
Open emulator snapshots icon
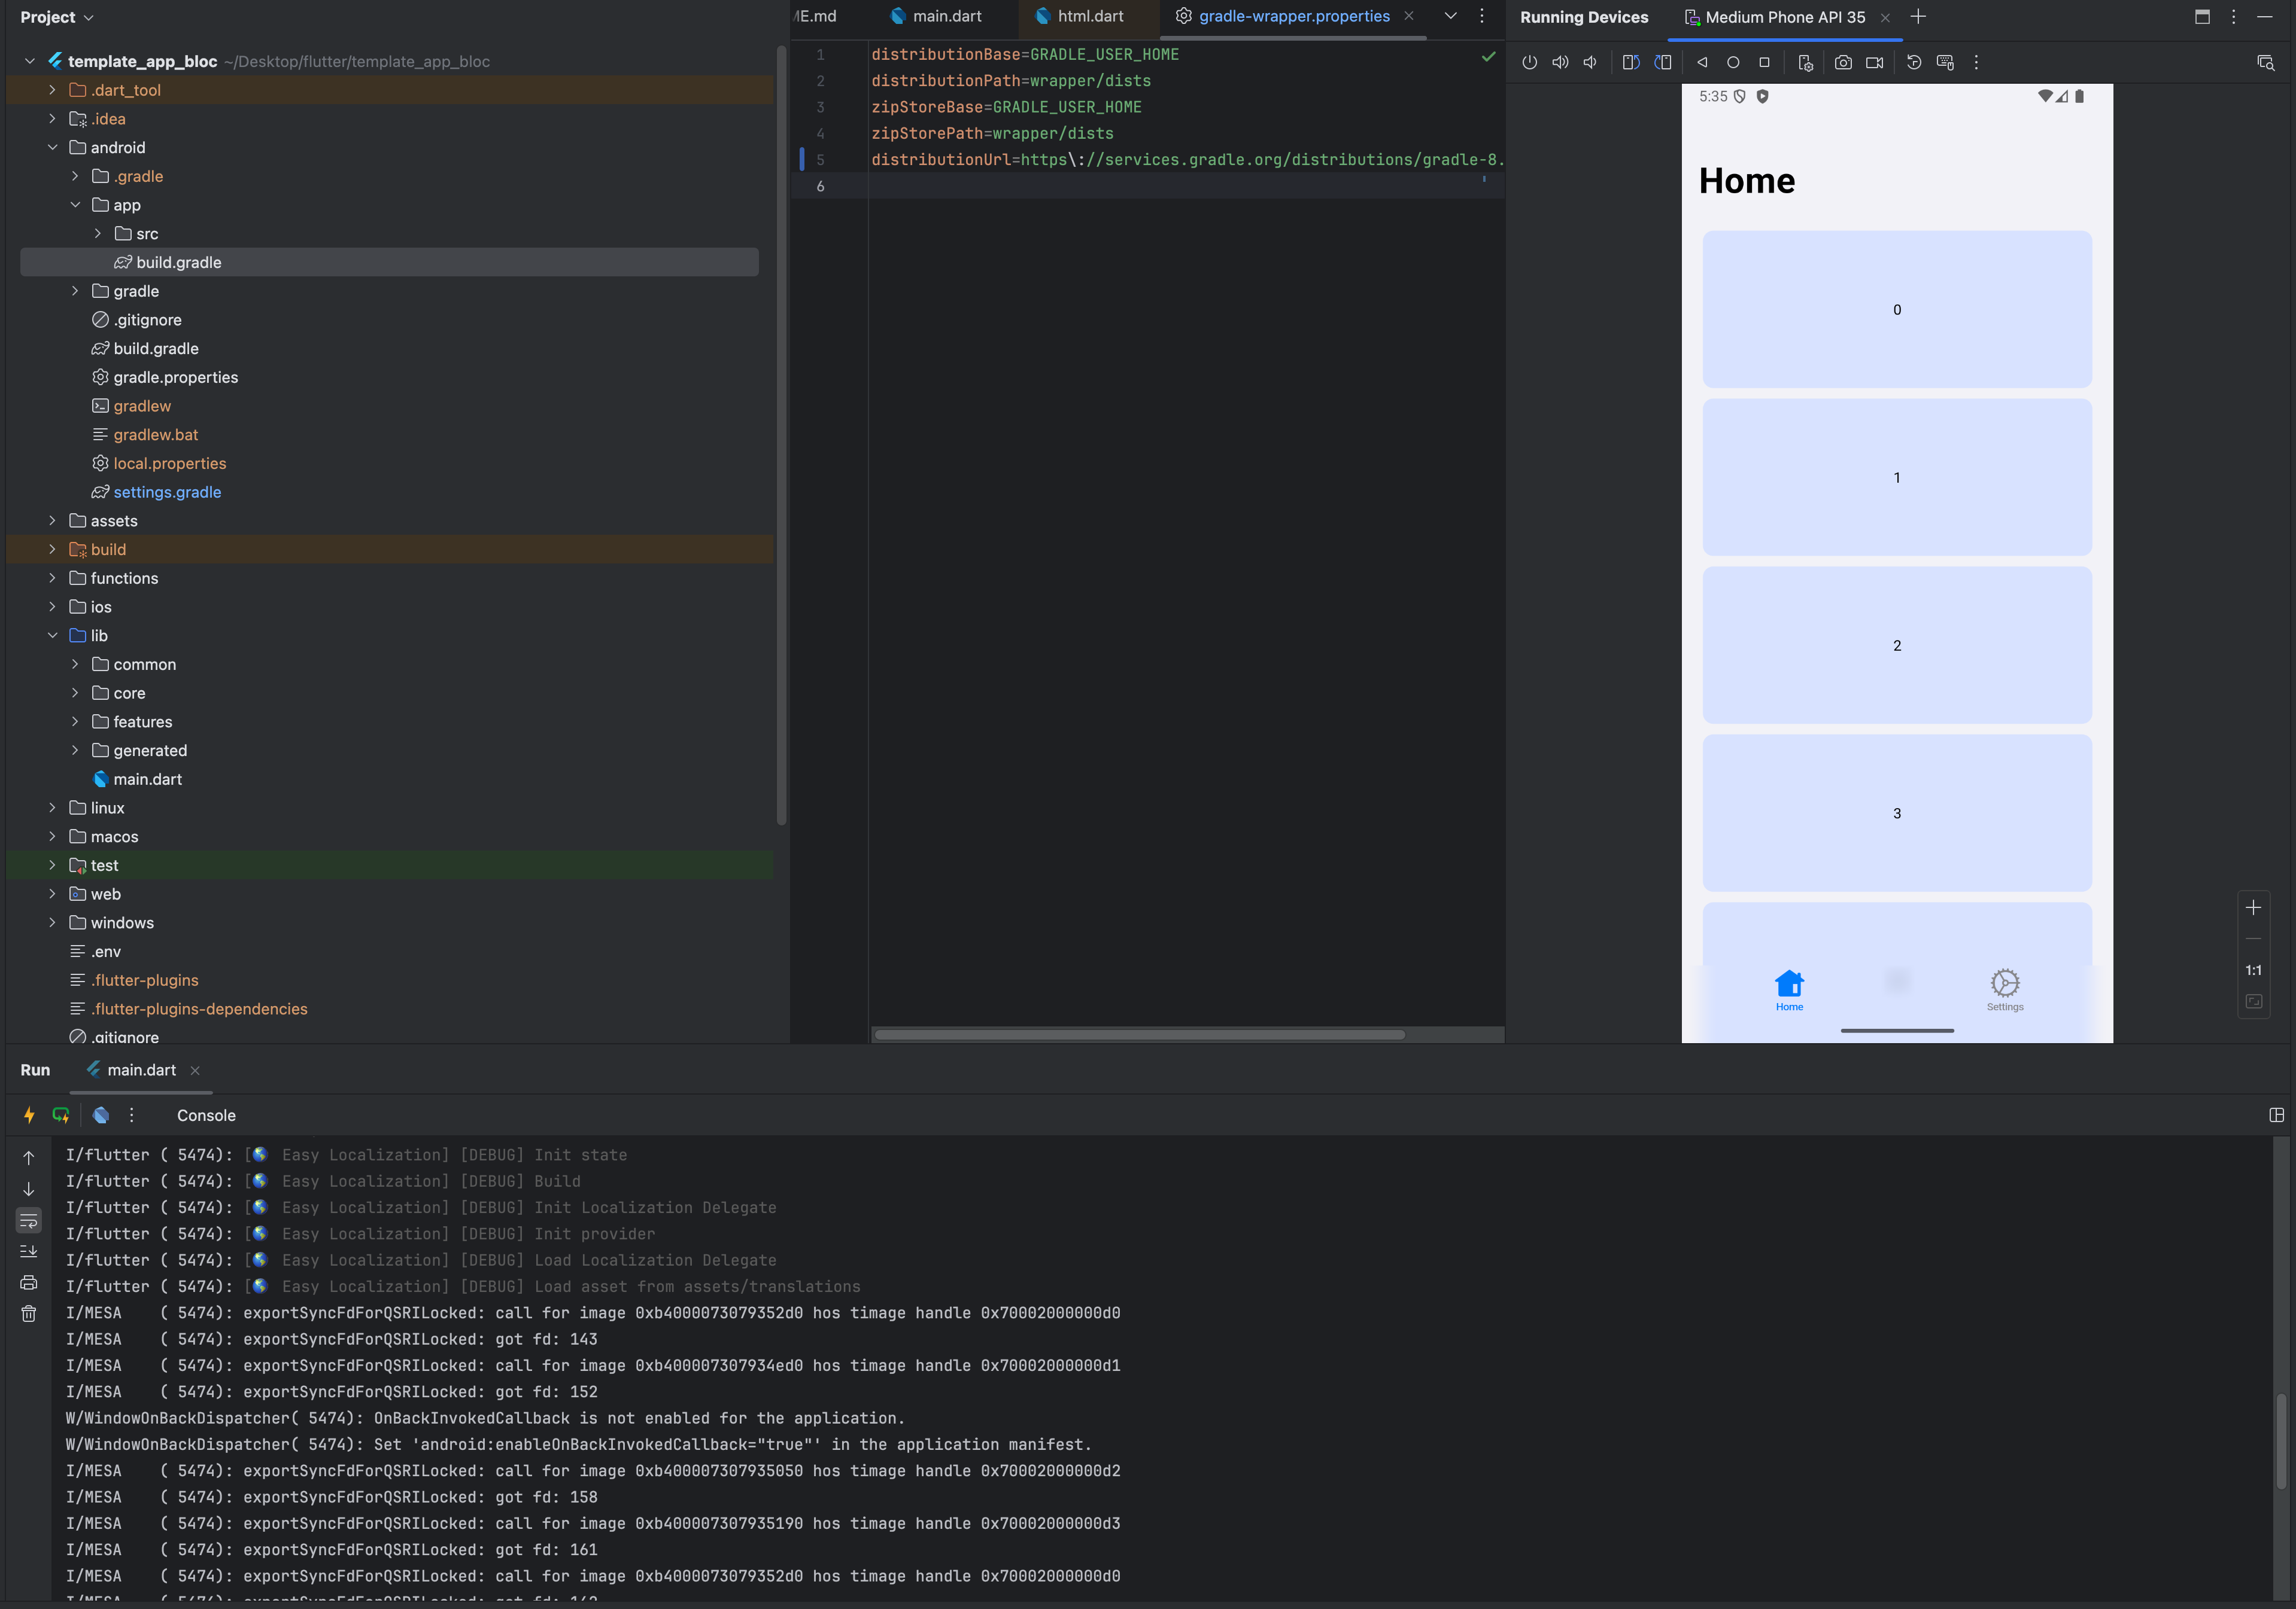coord(1914,62)
